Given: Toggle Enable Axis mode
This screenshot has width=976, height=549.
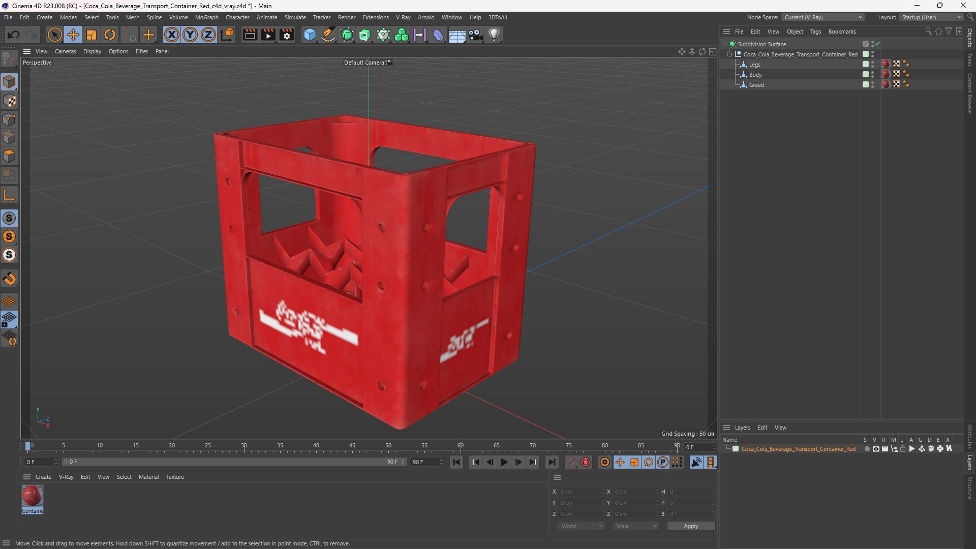Looking at the screenshot, I should [x=9, y=195].
